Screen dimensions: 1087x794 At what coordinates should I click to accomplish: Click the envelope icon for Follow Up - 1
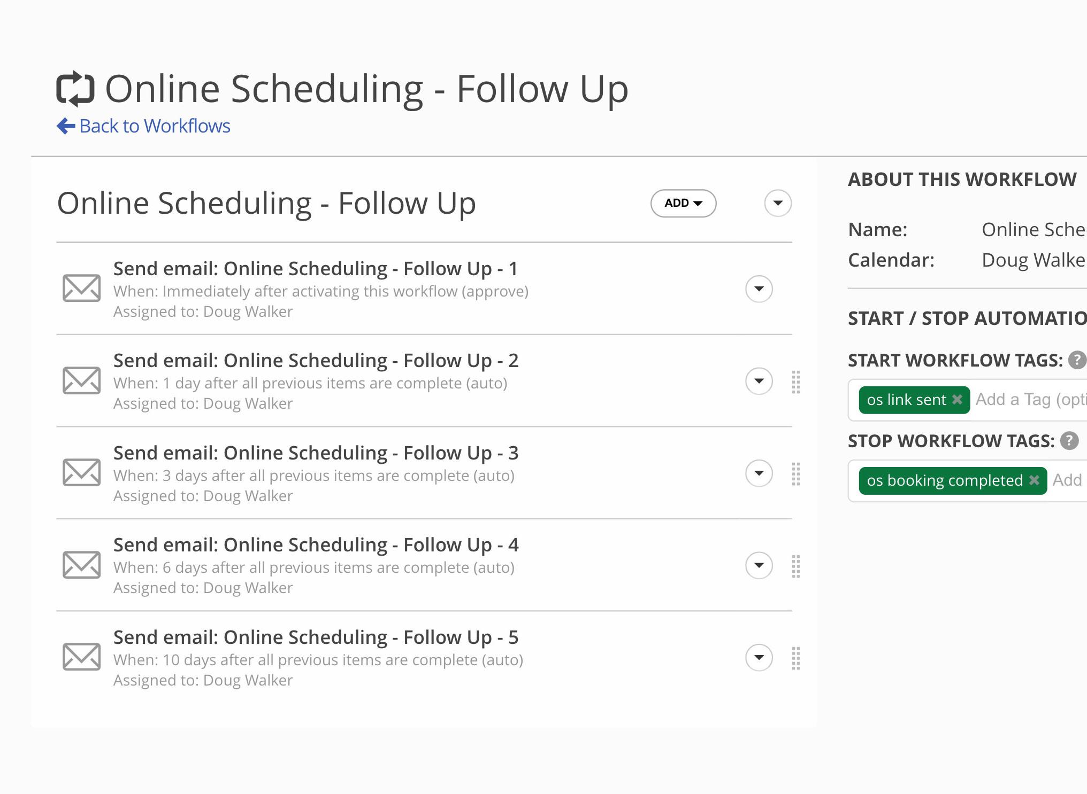tap(81, 289)
